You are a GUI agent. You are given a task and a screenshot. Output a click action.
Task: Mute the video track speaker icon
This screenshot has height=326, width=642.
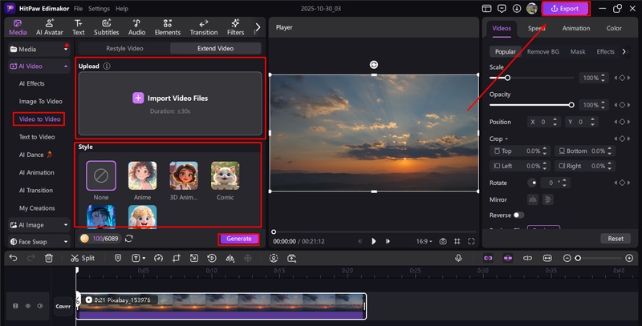[39, 305]
